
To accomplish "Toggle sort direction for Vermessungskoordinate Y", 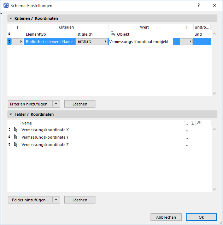I will coord(187,137).
